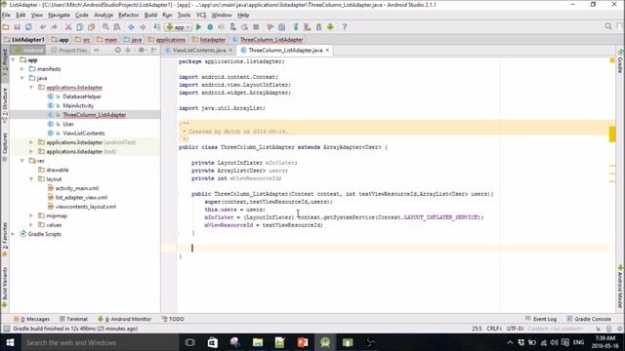Click the Windows Start button
This screenshot has height=351, width=625.
click(x=11, y=342)
